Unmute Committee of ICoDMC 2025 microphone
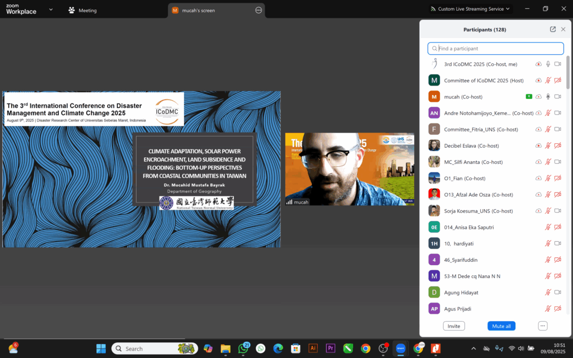This screenshot has height=358, width=573. point(548,81)
